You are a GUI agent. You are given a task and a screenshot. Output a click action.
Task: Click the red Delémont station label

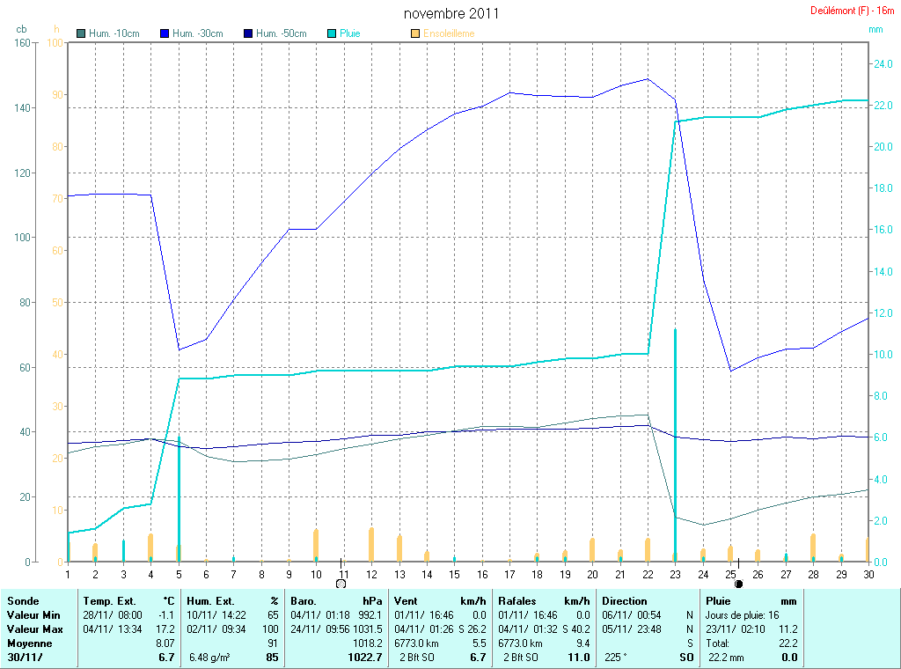(x=852, y=11)
